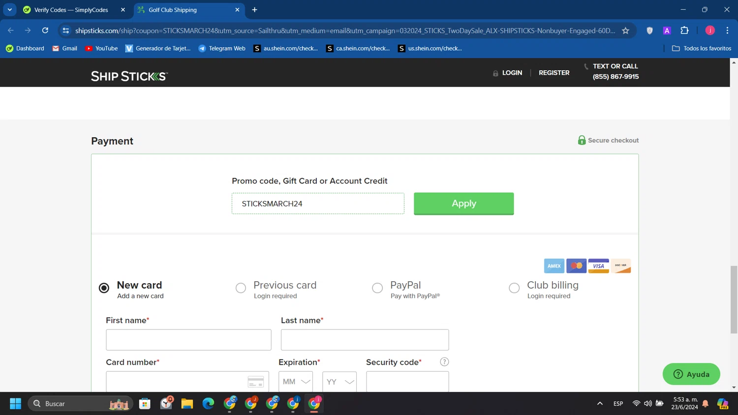Open the Extensions puzzle icon

[x=684, y=30]
